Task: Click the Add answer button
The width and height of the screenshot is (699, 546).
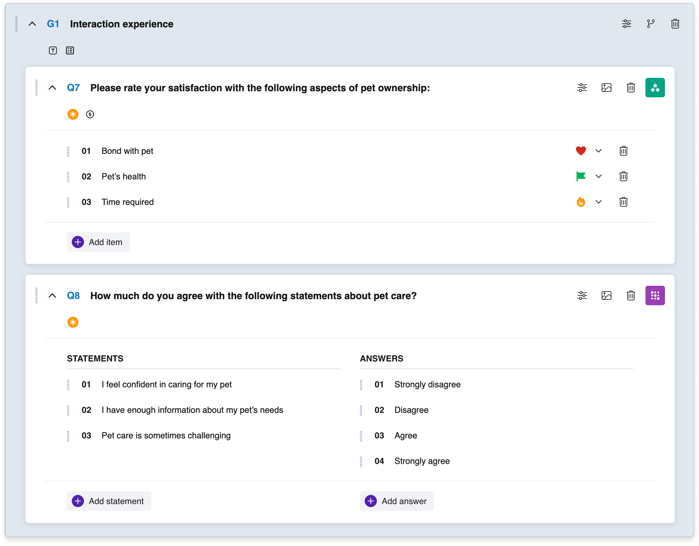Action: pyautogui.click(x=397, y=501)
